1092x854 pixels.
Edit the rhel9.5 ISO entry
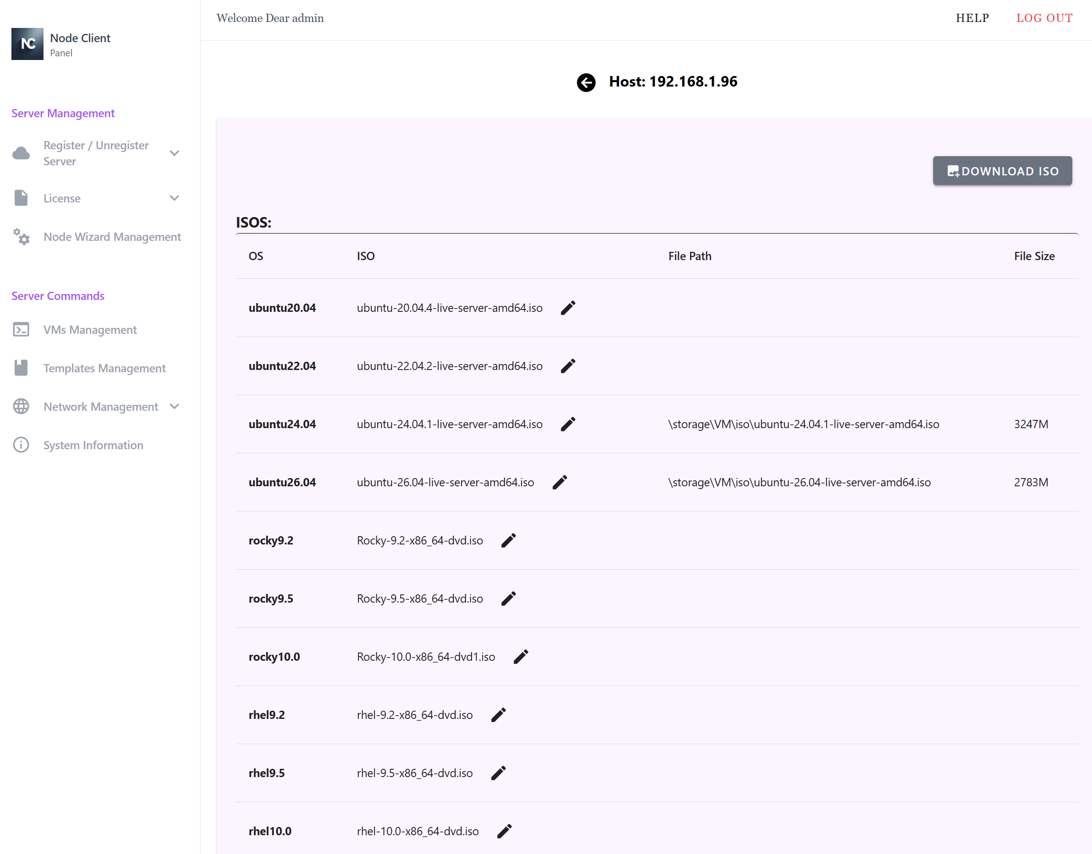tap(499, 773)
